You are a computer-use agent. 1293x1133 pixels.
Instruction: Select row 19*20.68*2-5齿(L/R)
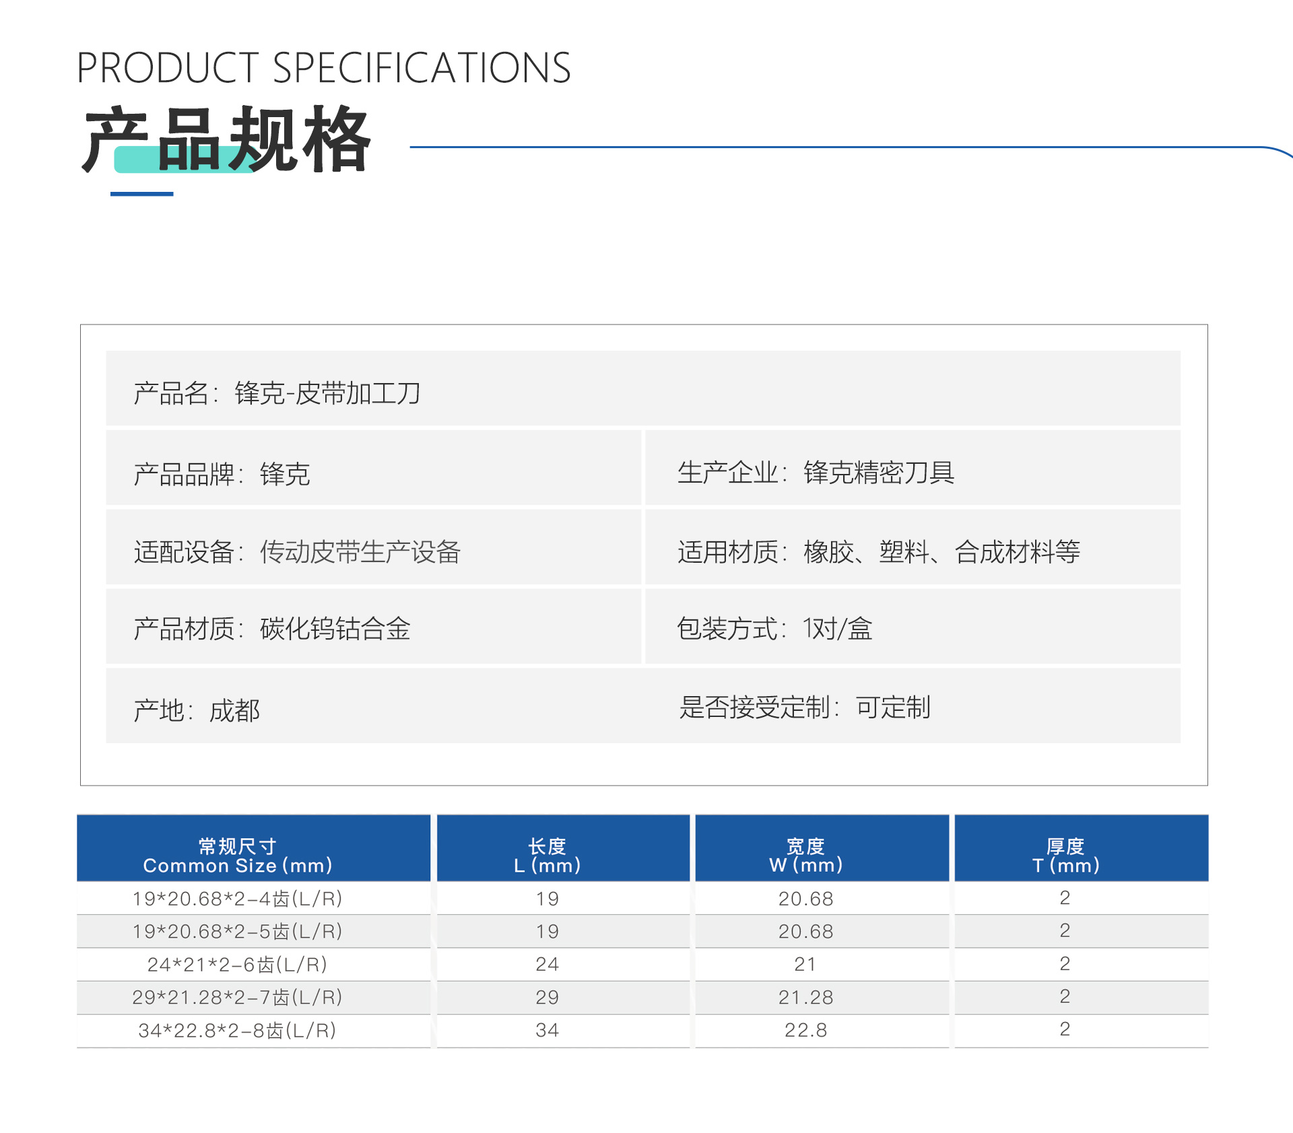pos(642,931)
